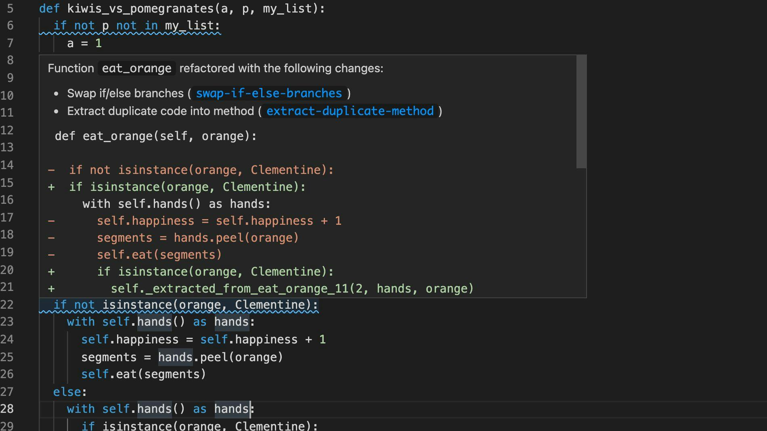Click the 'else:' keyword on line 27
Screen dimensions: 767x431
67,391
